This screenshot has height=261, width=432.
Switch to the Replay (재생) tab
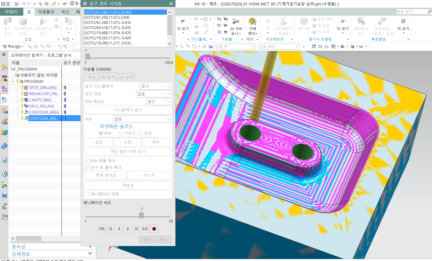point(91,77)
